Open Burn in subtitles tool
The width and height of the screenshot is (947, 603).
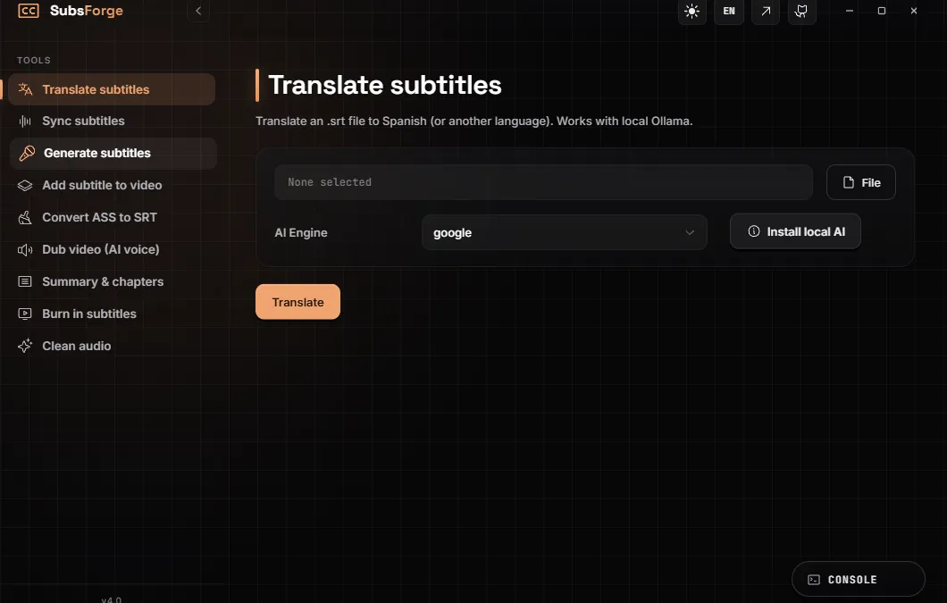(x=112, y=314)
